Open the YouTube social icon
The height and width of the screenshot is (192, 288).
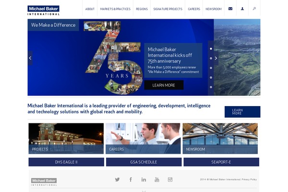[x=157, y=180]
